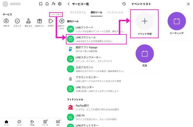Tap 持ち歩く賢いAI翻訳機 description
The width and height of the screenshot is (193, 127).
pos(87,51)
